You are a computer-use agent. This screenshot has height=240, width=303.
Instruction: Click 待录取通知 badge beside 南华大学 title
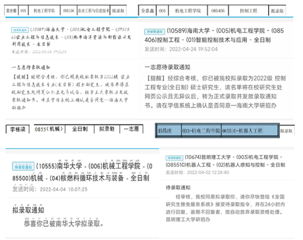tap(23, 166)
